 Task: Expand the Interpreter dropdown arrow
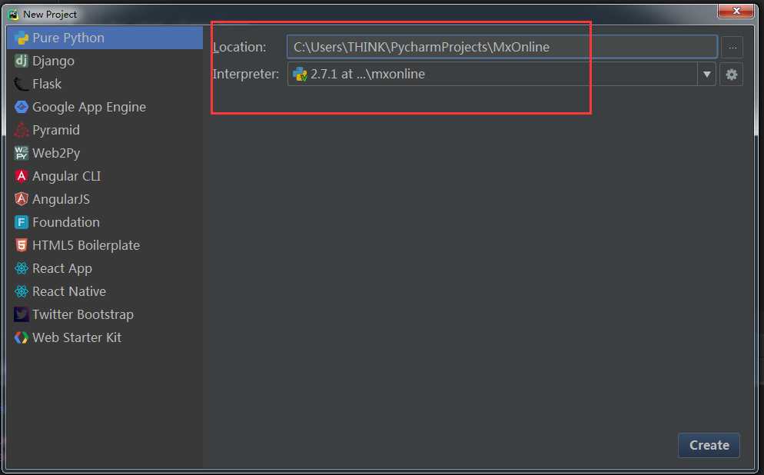(706, 74)
